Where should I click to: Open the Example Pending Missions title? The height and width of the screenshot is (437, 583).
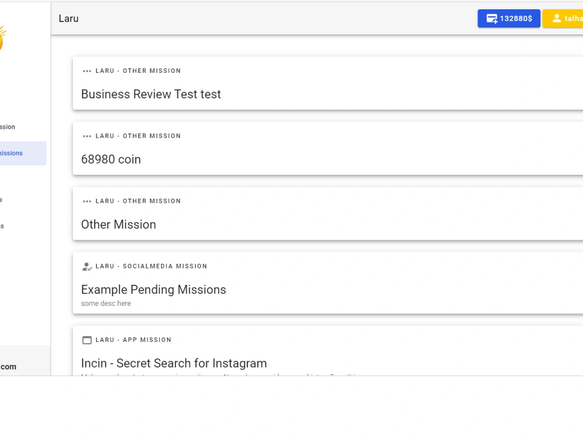coord(153,290)
